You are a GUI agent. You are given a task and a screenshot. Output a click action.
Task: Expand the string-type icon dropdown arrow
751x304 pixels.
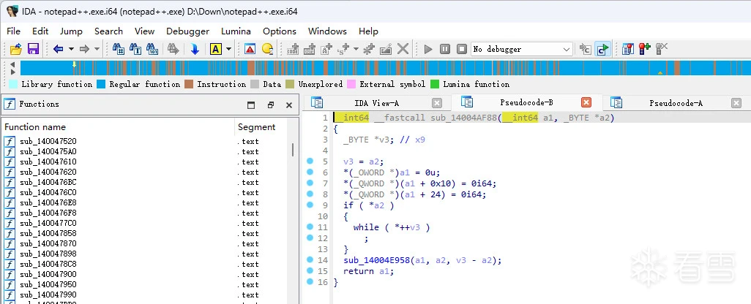(356, 49)
